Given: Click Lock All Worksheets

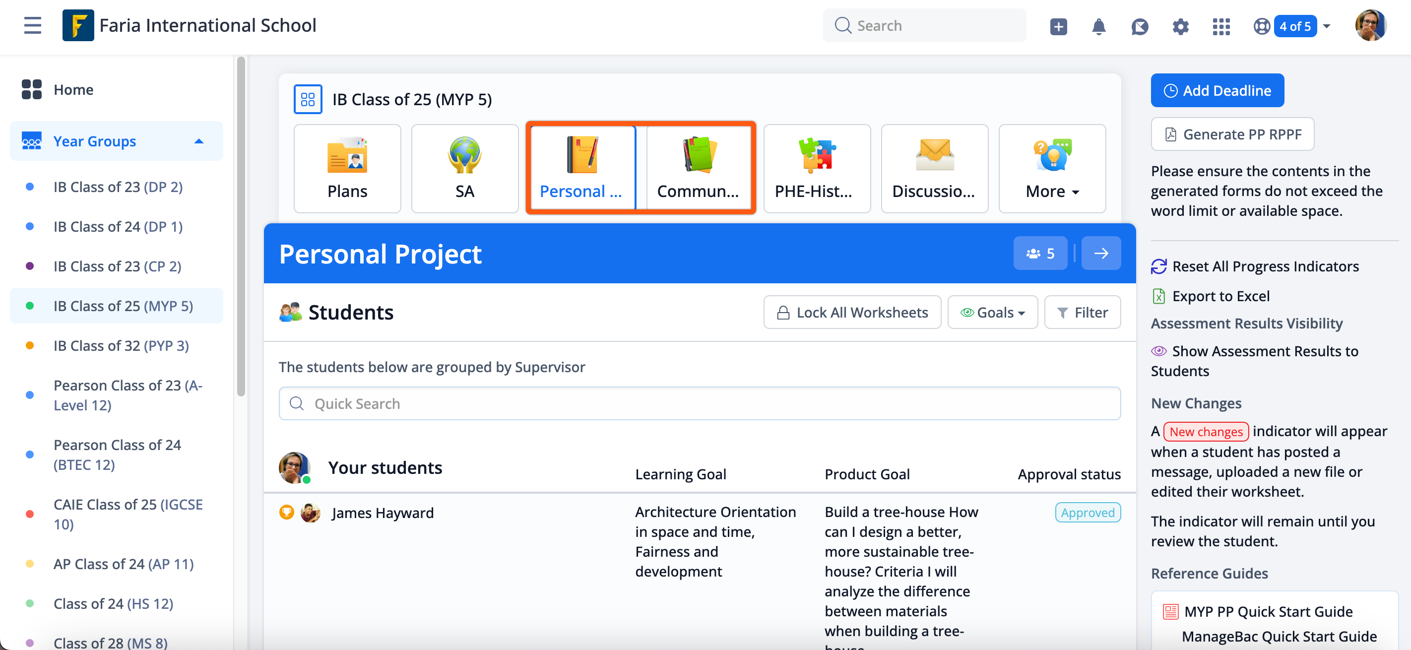Looking at the screenshot, I should (x=852, y=312).
